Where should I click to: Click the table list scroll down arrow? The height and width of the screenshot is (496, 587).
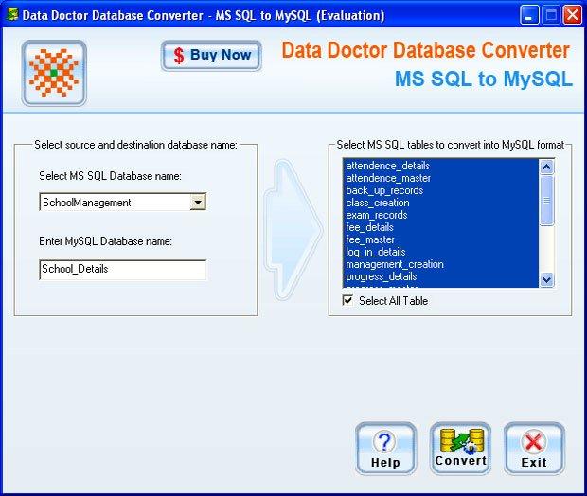546,279
